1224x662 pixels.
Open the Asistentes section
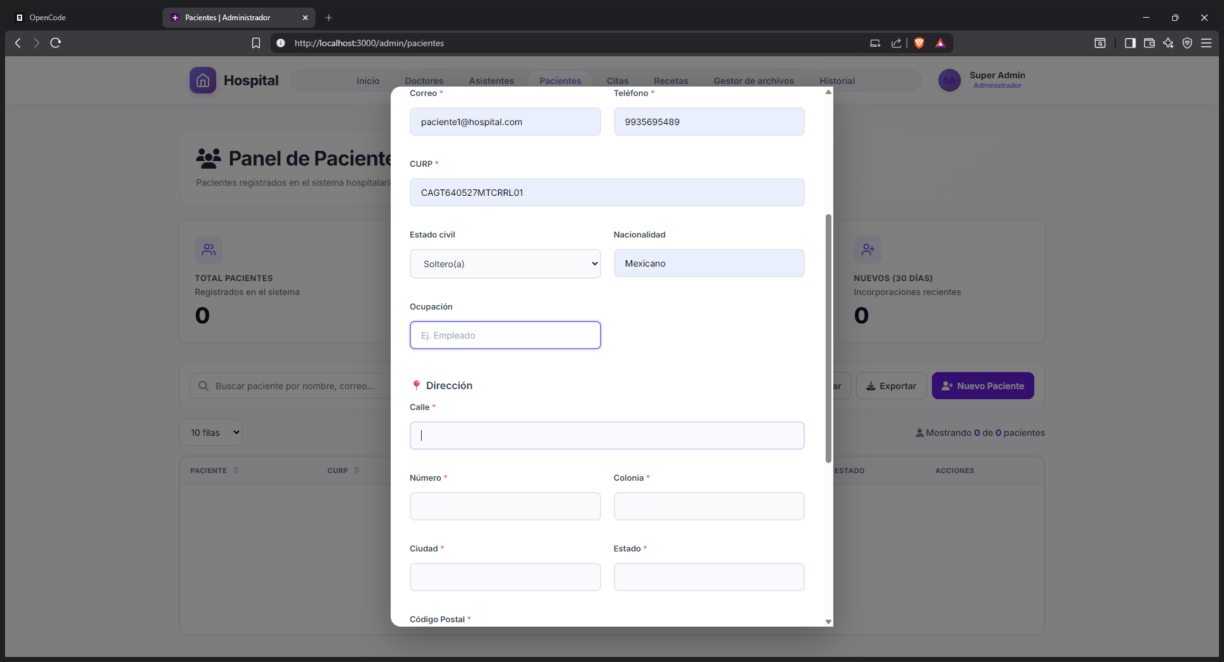click(491, 81)
